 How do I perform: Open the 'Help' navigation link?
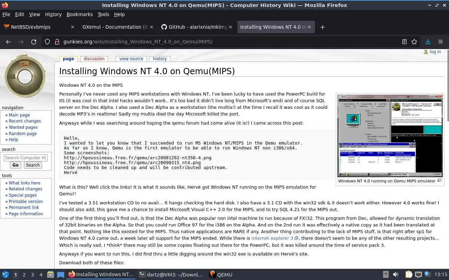(13, 140)
